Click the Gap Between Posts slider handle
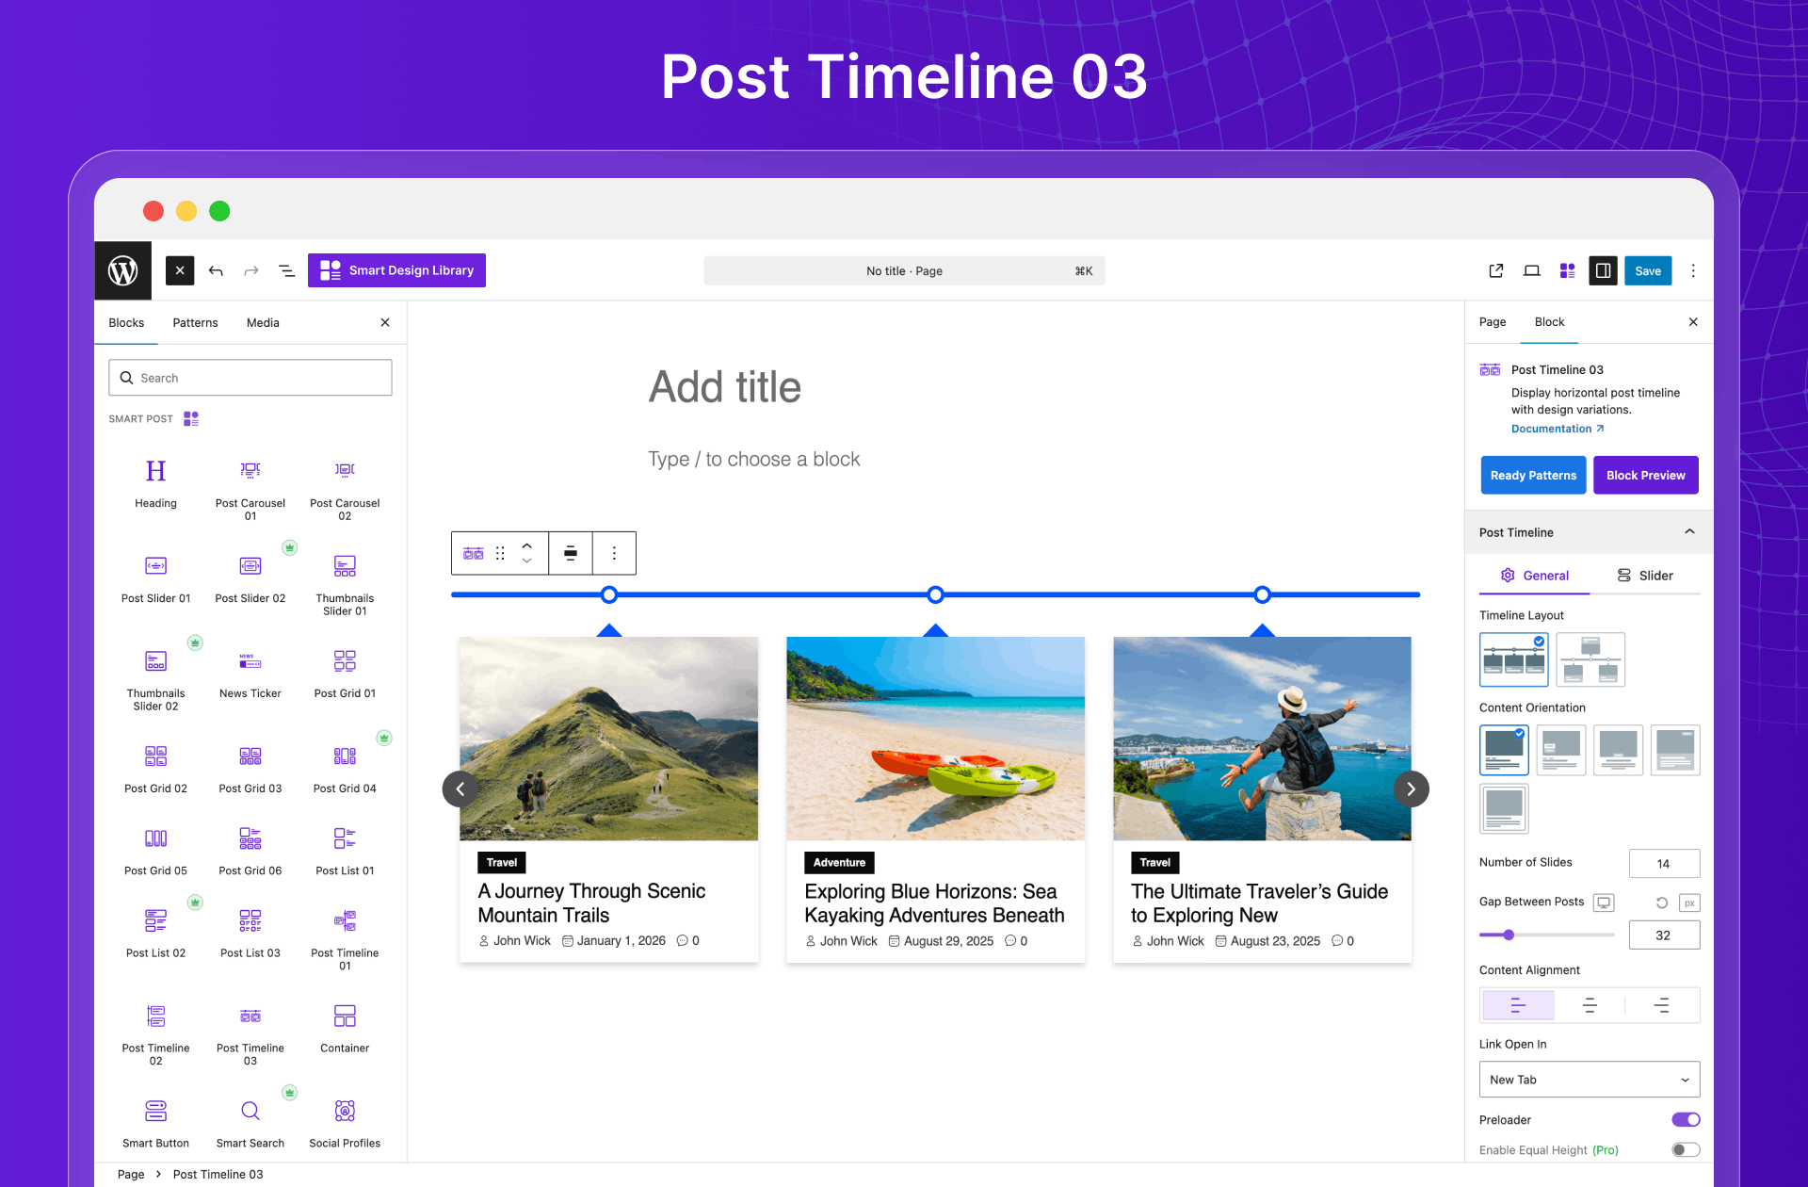This screenshot has width=1808, height=1187. point(1509,935)
